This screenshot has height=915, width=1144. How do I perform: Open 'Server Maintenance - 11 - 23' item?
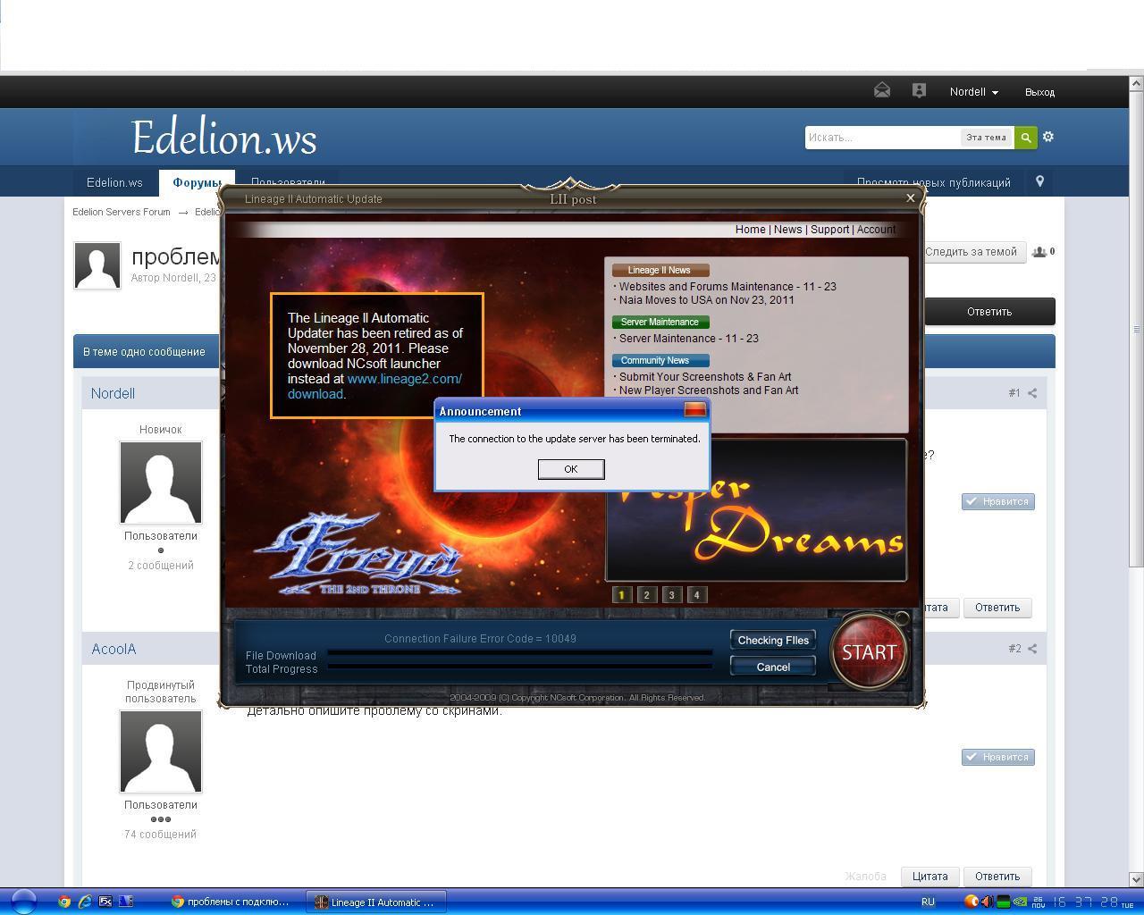pos(688,339)
